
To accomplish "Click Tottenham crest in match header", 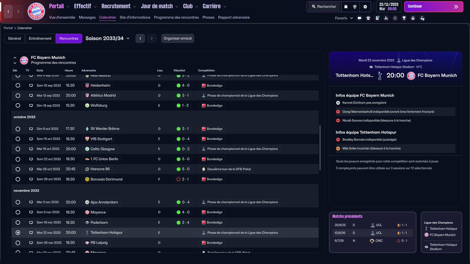I will click(379, 75).
